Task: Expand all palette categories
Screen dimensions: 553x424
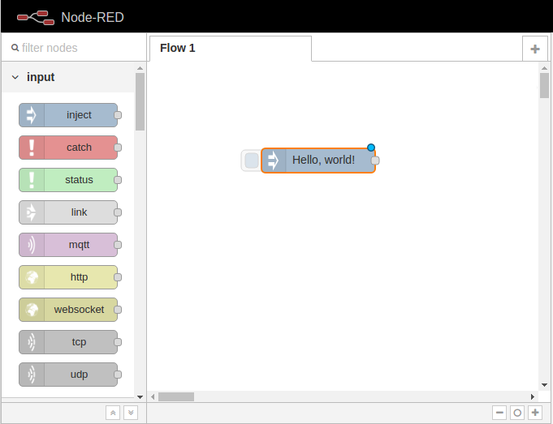Action: pyautogui.click(x=131, y=413)
